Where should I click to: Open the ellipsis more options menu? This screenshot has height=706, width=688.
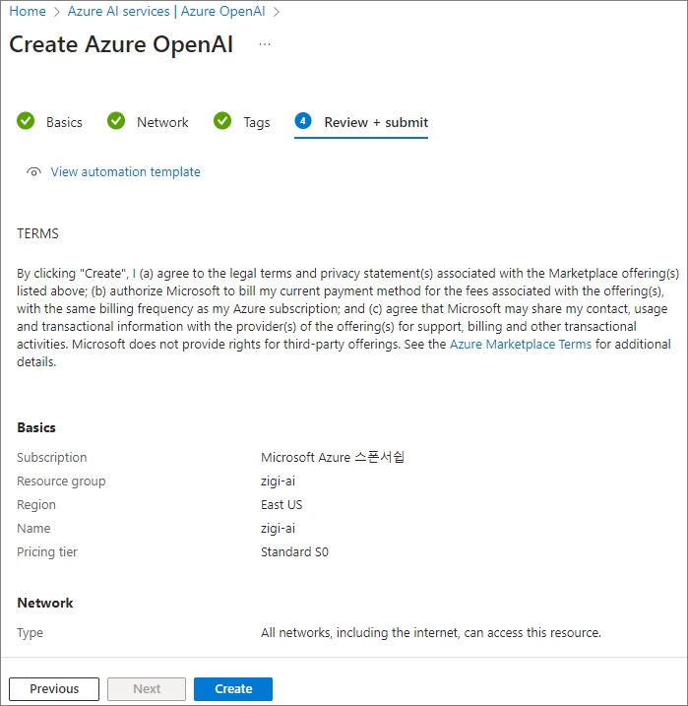coord(265,44)
